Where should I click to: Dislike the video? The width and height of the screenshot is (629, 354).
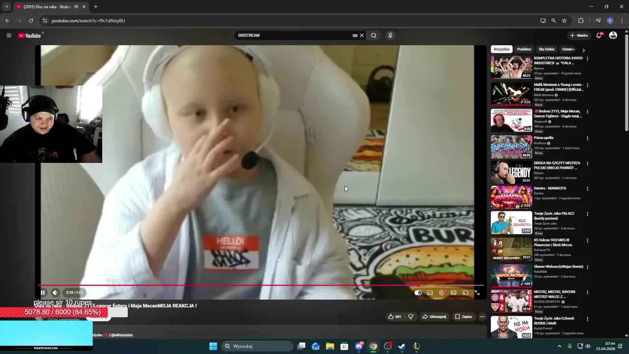(411, 317)
